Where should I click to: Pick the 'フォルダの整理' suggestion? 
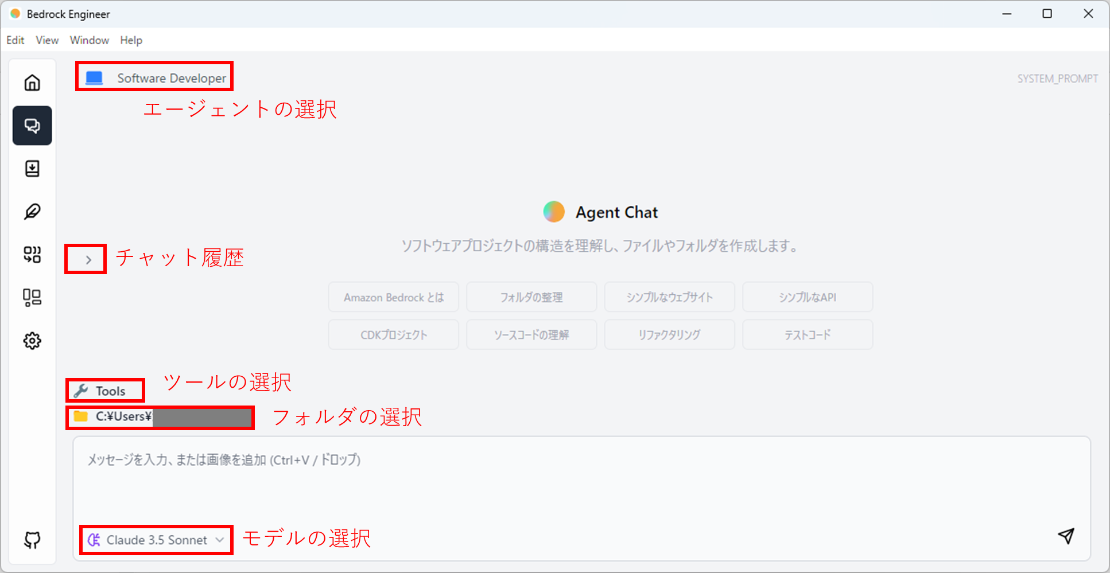pyautogui.click(x=531, y=297)
